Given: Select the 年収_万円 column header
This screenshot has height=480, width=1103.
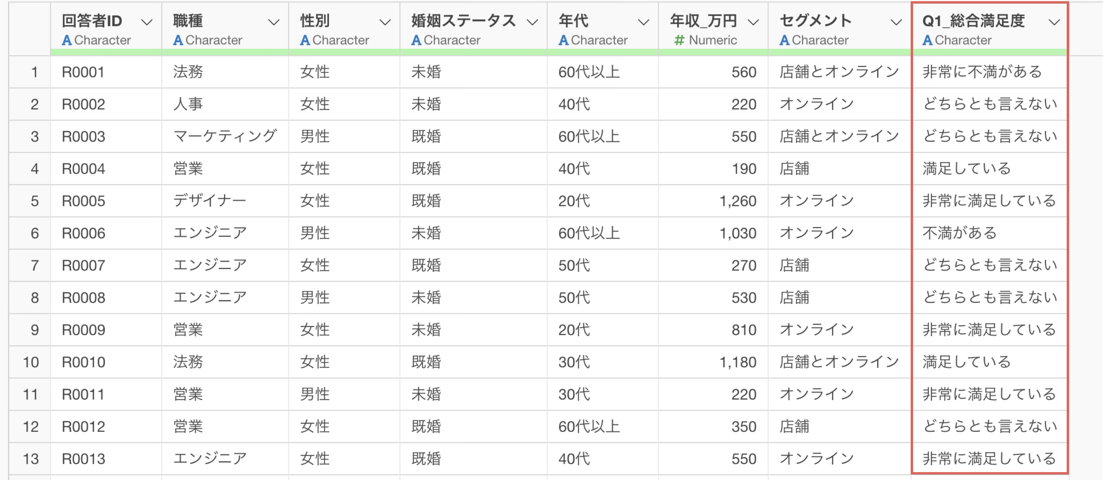Looking at the screenshot, I should 713,29.
